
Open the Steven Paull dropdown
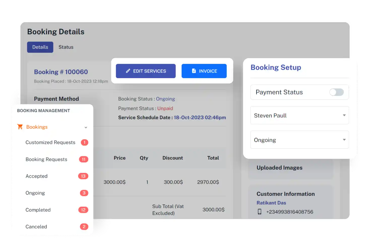click(x=299, y=115)
